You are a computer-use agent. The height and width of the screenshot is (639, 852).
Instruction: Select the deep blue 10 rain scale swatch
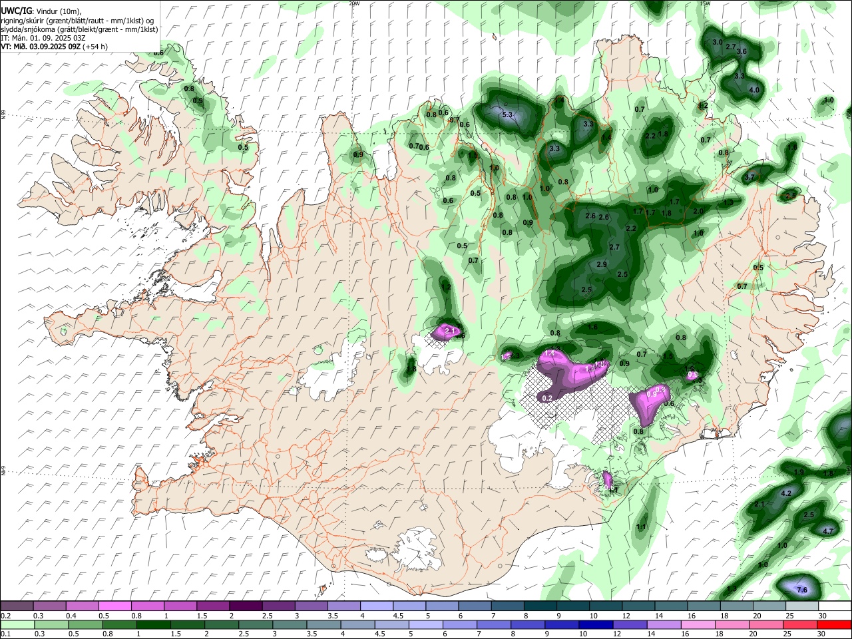coord(594,624)
